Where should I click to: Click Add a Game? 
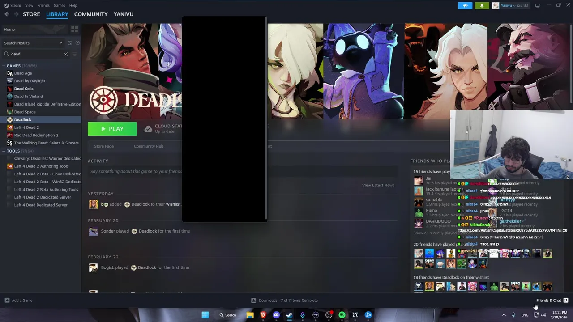(18, 301)
